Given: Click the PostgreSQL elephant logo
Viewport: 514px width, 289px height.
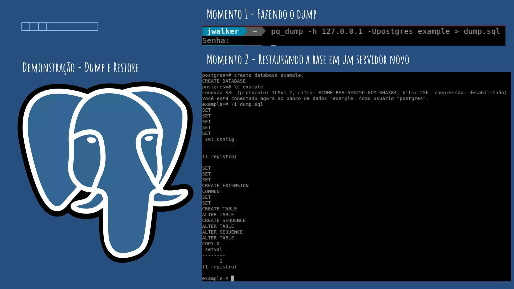Looking at the screenshot, I should [105, 172].
